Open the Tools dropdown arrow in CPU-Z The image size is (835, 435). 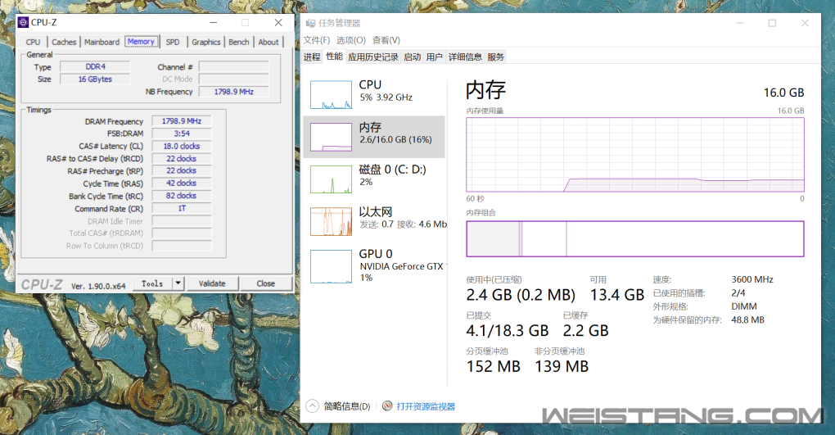tap(178, 283)
